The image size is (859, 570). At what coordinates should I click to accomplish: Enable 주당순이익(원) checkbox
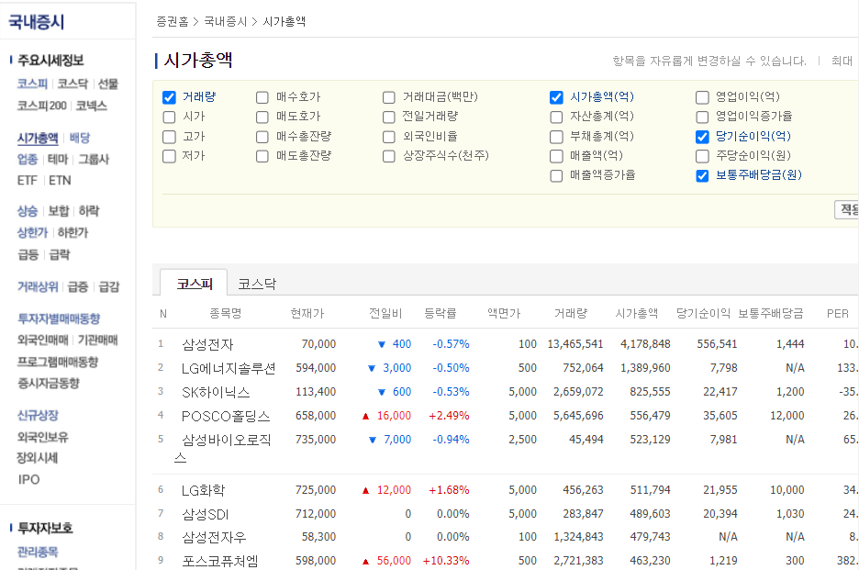[x=702, y=156]
